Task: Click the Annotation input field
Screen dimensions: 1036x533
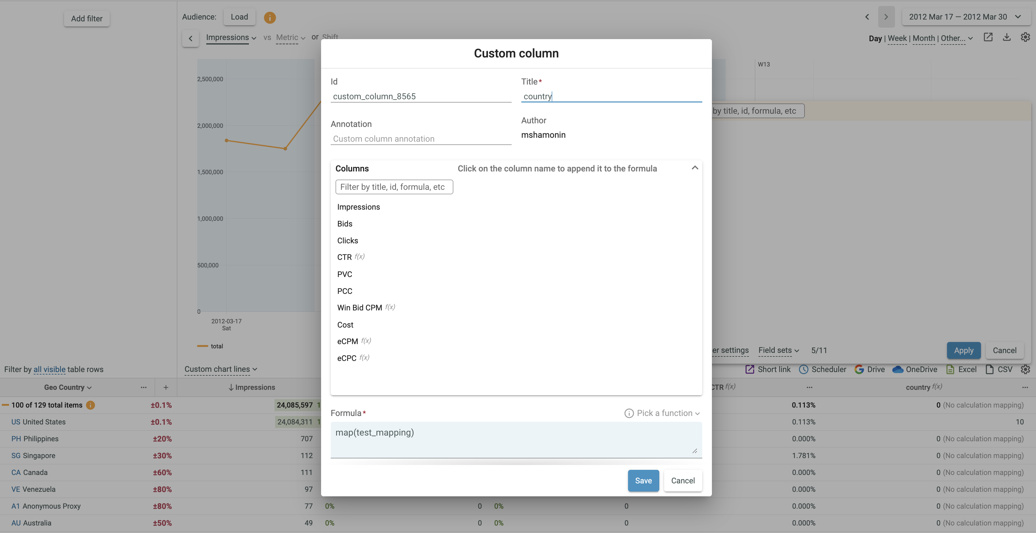Action: coord(420,139)
